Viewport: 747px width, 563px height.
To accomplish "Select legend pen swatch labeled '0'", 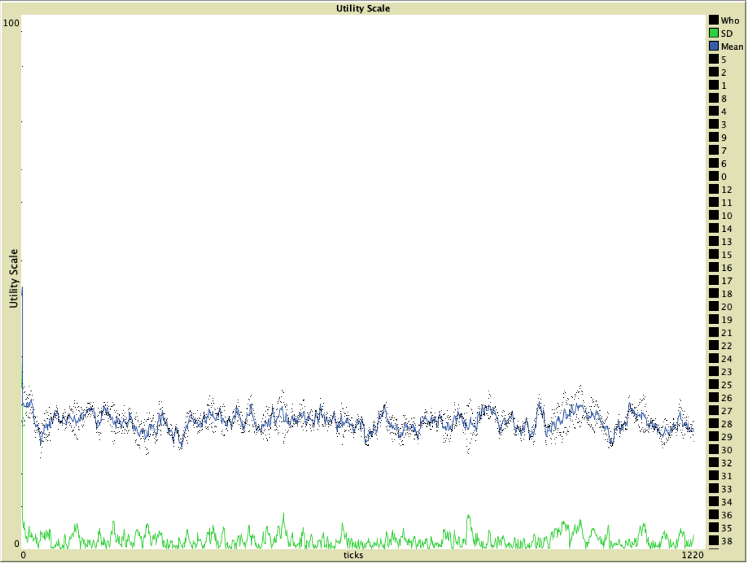I will pyautogui.click(x=713, y=176).
